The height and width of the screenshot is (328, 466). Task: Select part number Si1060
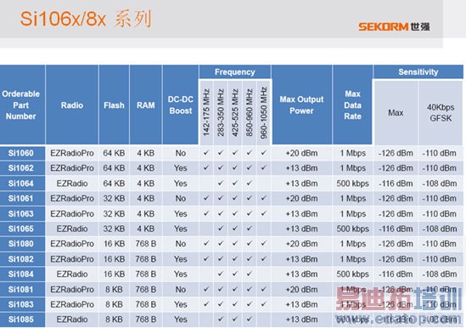click(x=21, y=153)
